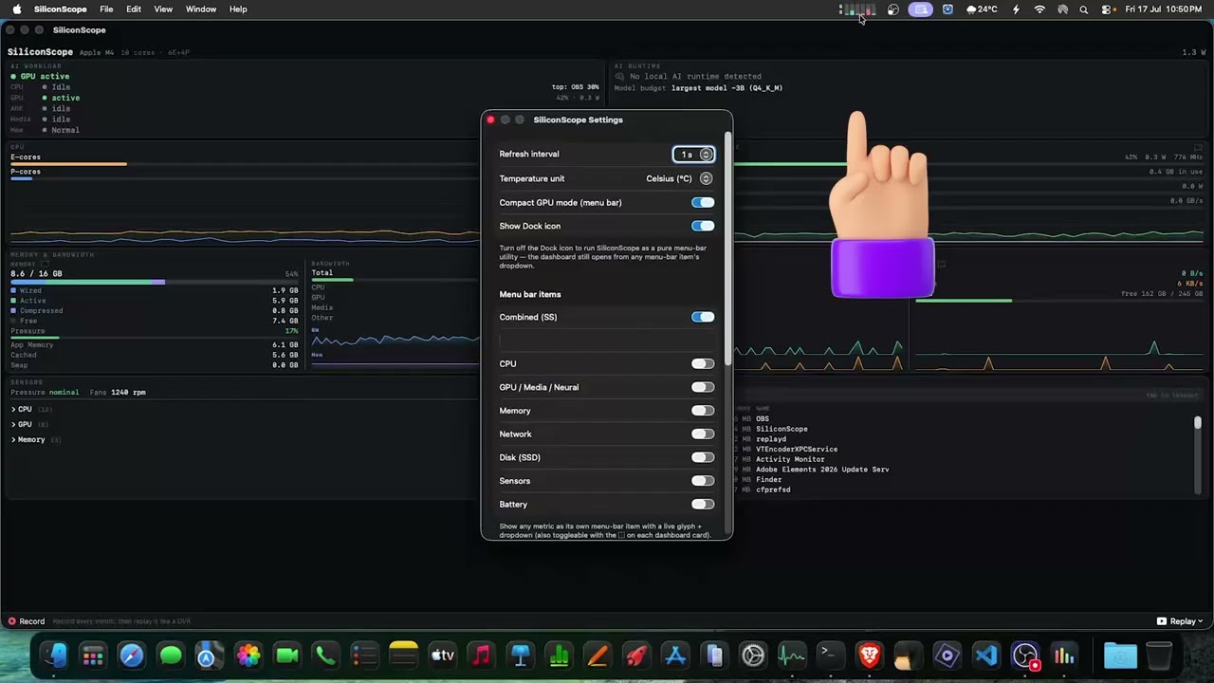The width and height of the screenshot is (1214, 683).
Task: Open the Apple menu
Action: pyautogui.click(x=17, y=9)
